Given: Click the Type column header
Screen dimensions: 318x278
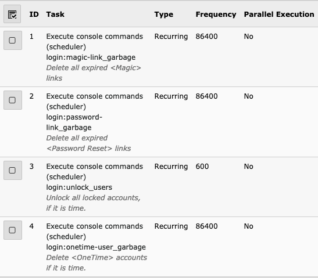Looking at the screenshot, I should [x=164, y=15].
